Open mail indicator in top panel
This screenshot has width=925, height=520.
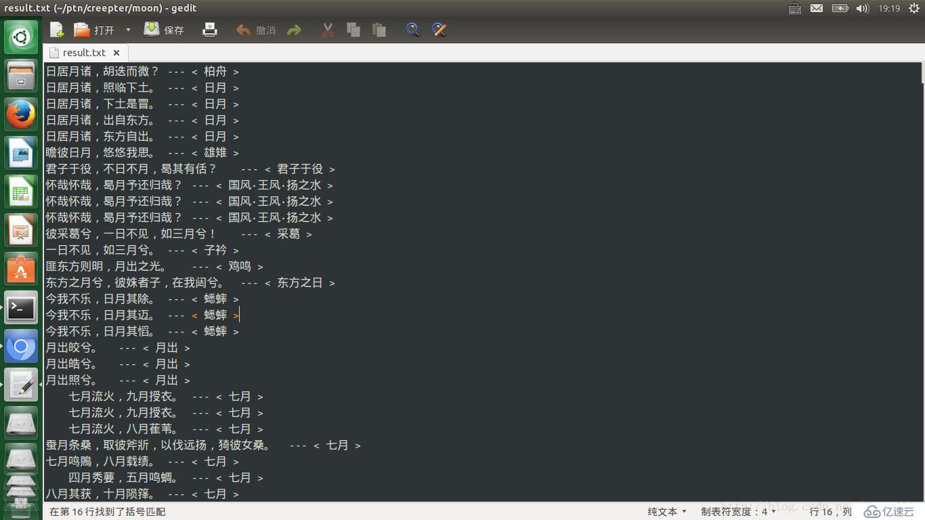coord(817,8)
